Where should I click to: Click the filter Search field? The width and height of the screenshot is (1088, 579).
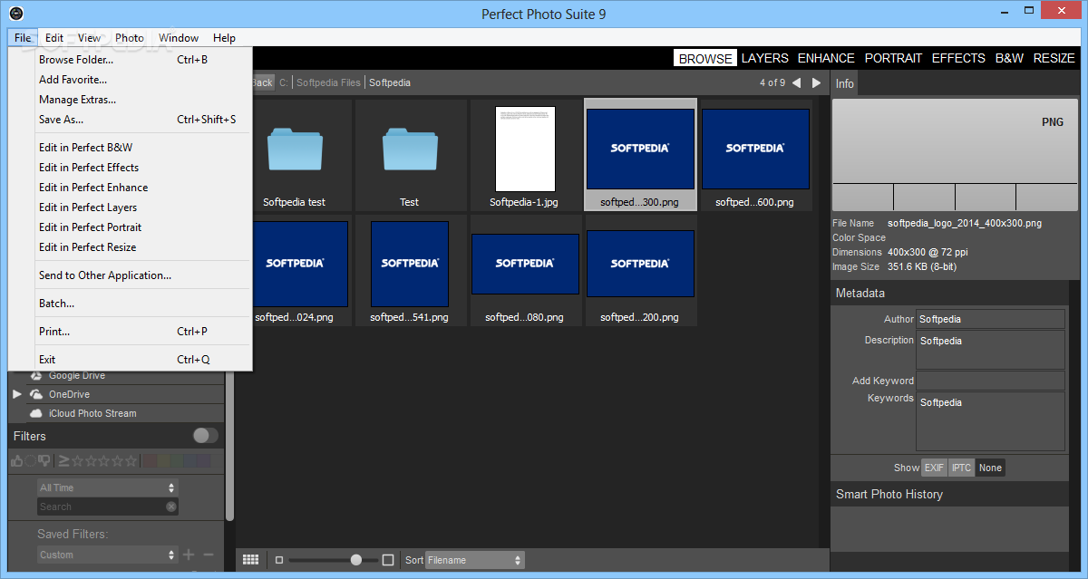[x=108, y=507]
